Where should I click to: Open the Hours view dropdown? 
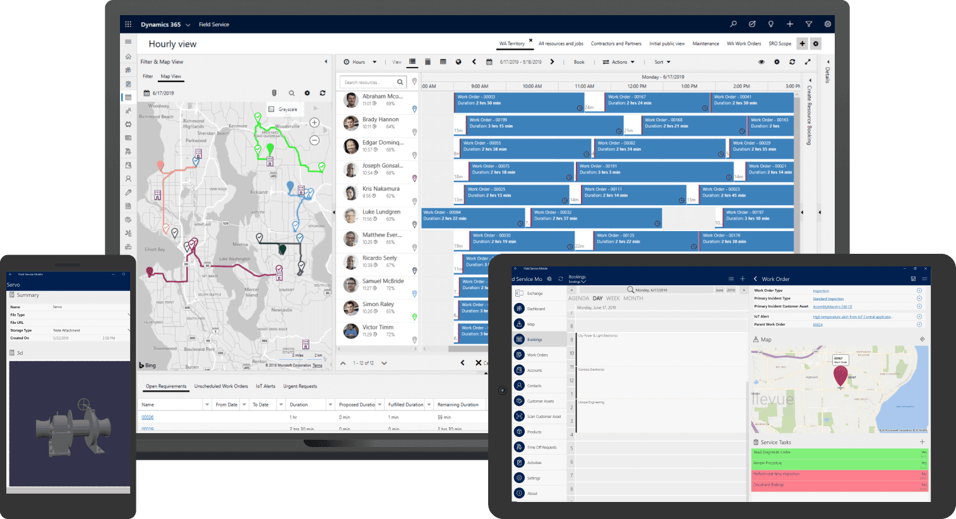tap(360, 62)
